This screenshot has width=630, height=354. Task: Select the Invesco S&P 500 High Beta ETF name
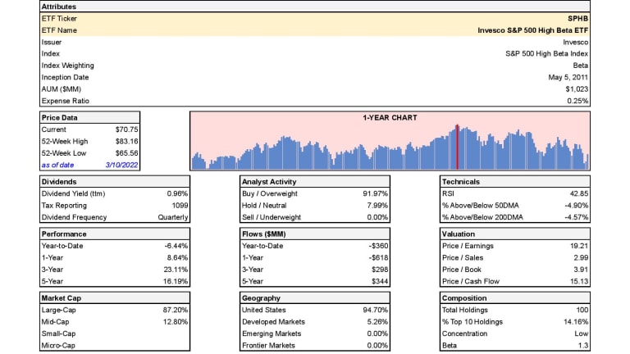(x=532, y=30)
